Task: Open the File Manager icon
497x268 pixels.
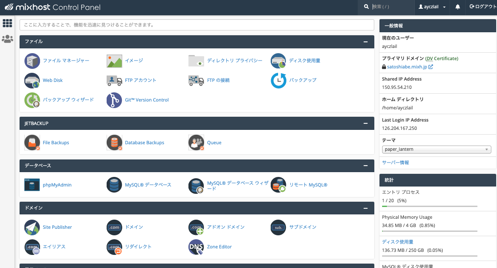Action: (32, 61)
